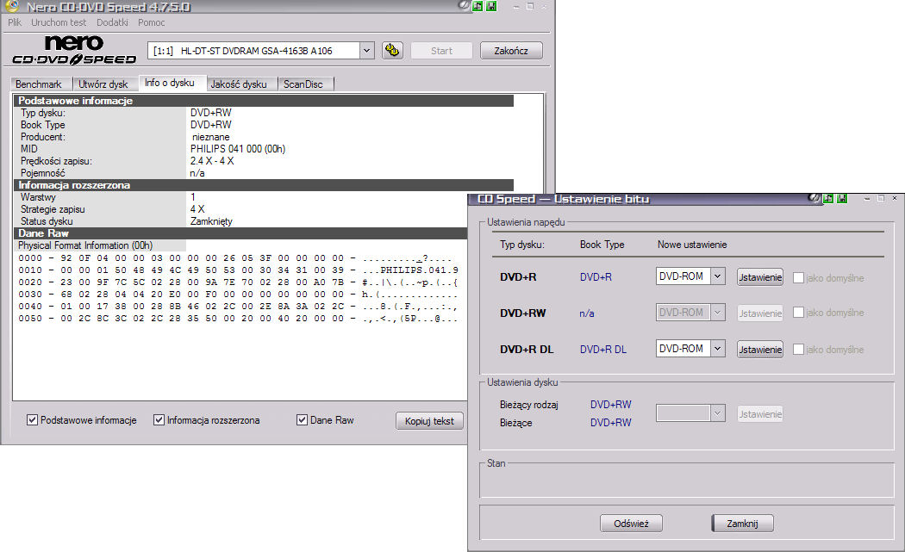Open the Ustawienia dysku book type dropdown
The height and width of the screenshot is (552, 905).
coord(717,413)
